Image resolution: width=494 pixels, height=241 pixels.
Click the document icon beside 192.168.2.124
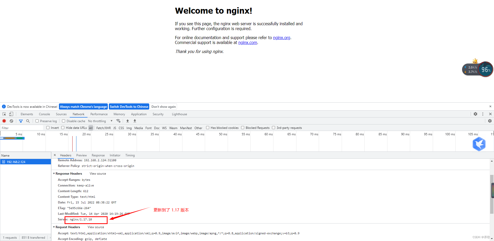point(4,162)
